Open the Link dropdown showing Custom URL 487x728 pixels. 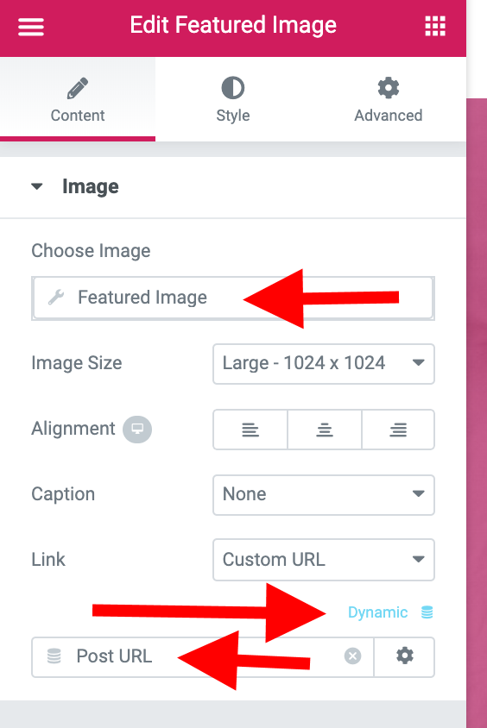pos(324,560)
